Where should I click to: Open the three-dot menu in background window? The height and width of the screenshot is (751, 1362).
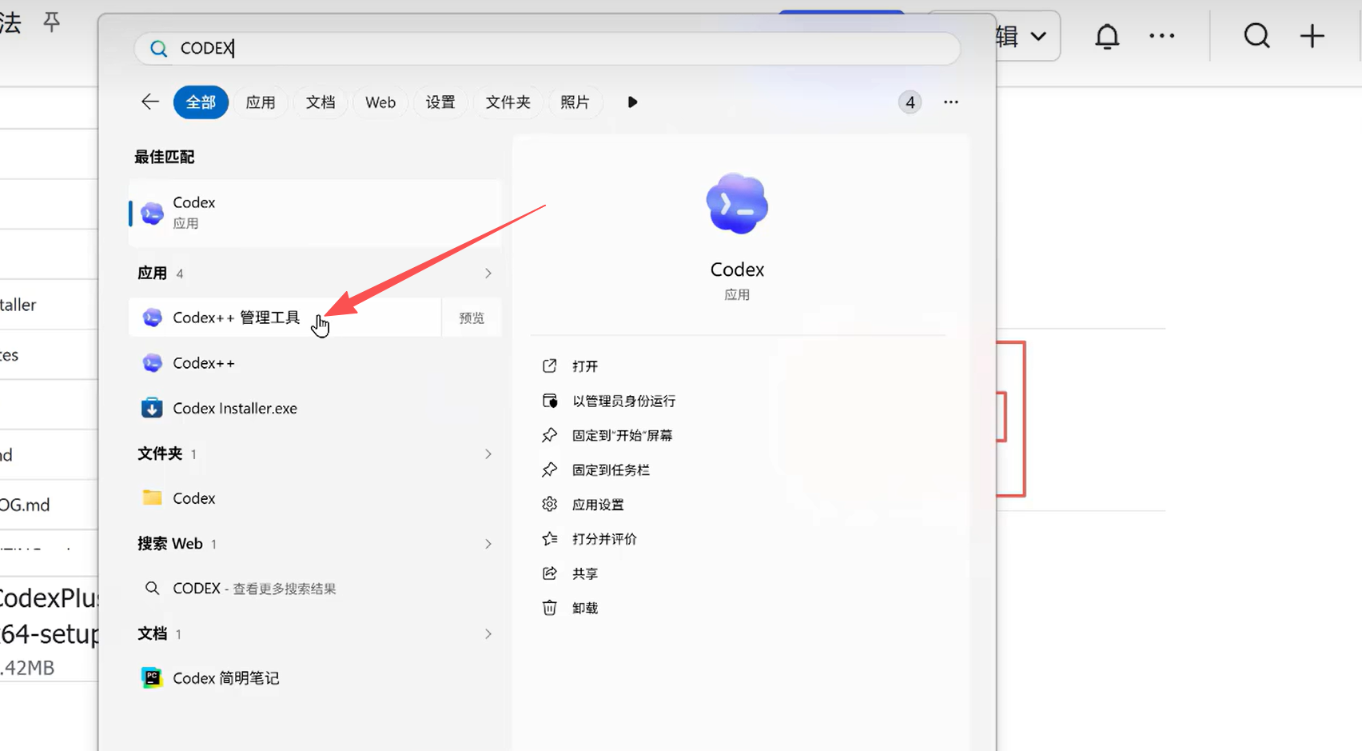[x=1161, y=36]
